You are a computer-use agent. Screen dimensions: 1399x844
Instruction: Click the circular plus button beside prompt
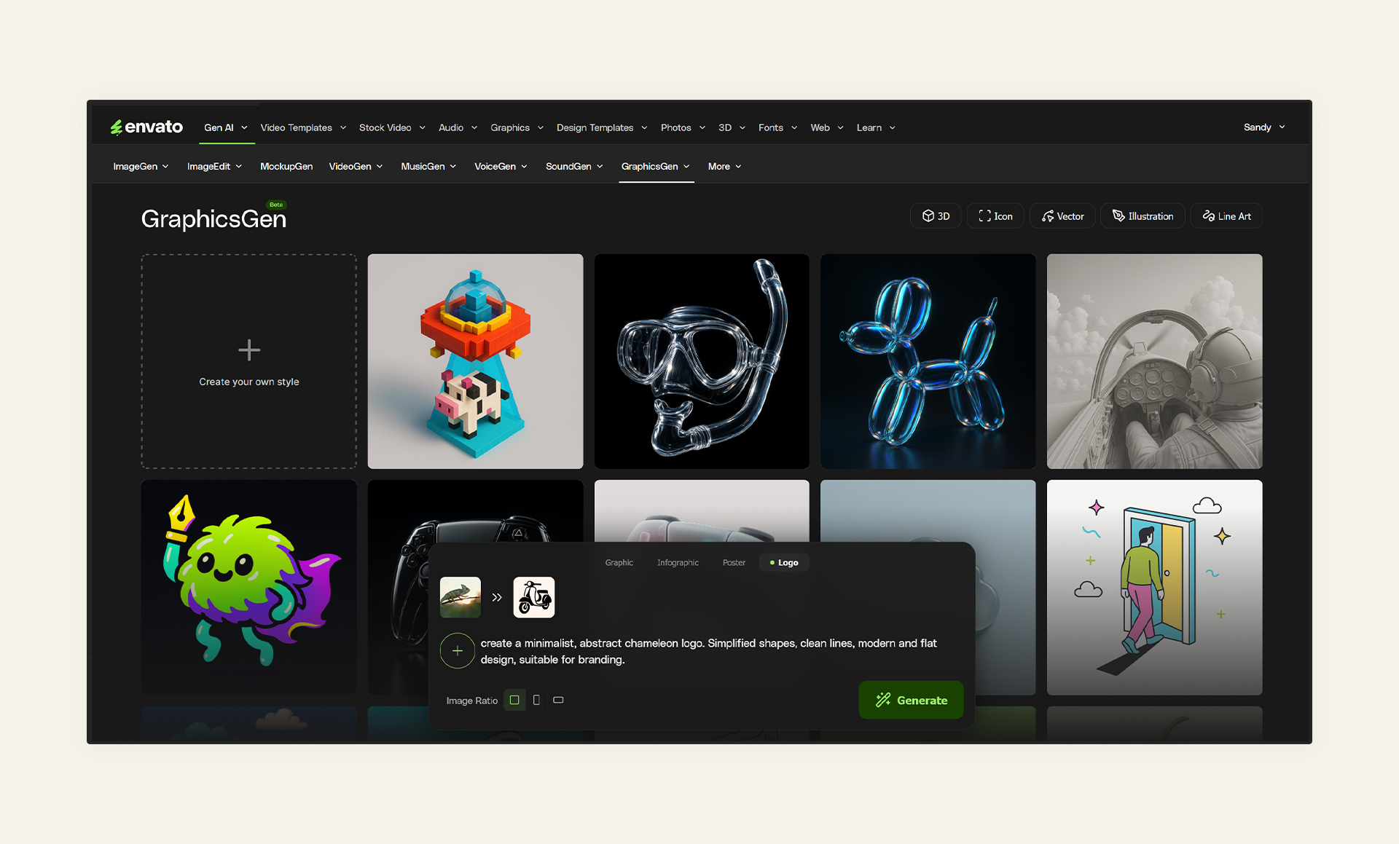coord(458,651)
